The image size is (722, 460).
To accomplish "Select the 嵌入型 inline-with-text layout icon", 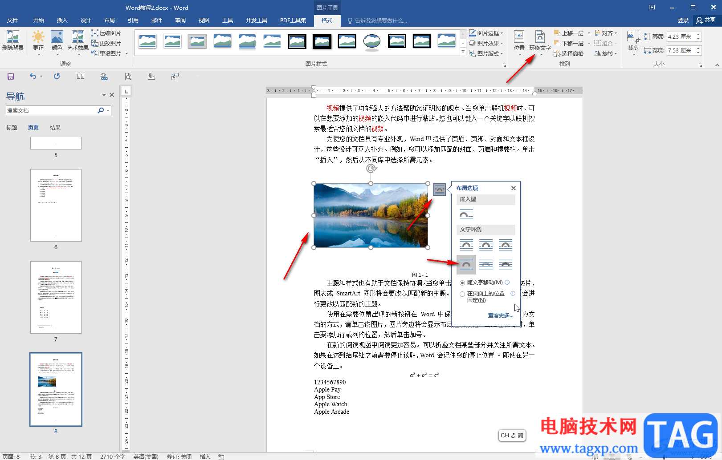I will [466, 214].
